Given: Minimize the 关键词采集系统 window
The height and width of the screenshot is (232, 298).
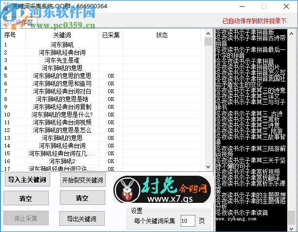Looking at the screenshot, I should [x=242, y=6].
